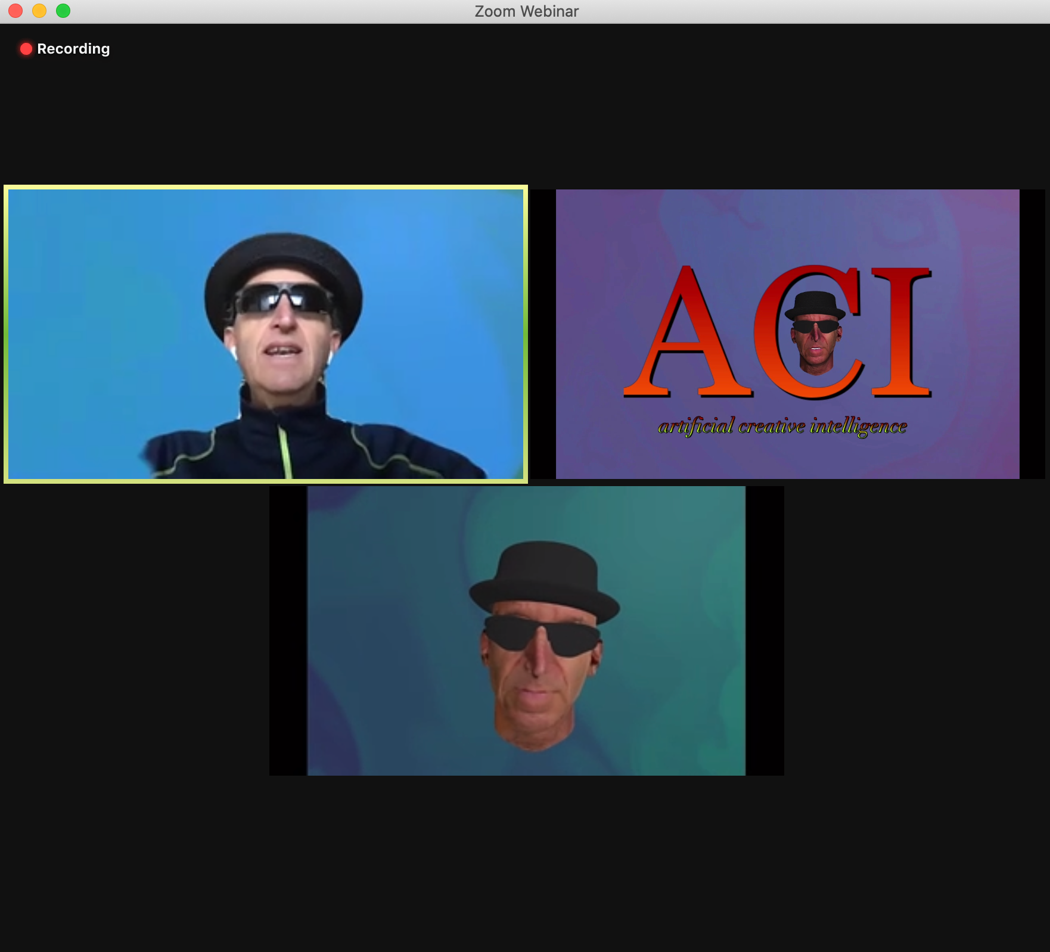The height and width of the screenshot is (952, 1050).
Task: Select the active speaker video with yellow border
Action: [266, 334]
